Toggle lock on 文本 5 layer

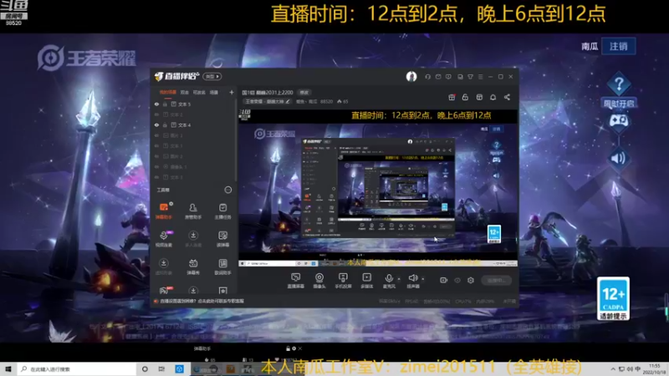[x=165, y=104]
